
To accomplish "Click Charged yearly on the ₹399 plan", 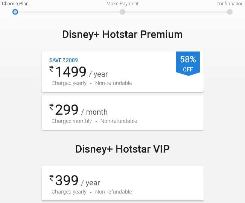I will (69, 192).
